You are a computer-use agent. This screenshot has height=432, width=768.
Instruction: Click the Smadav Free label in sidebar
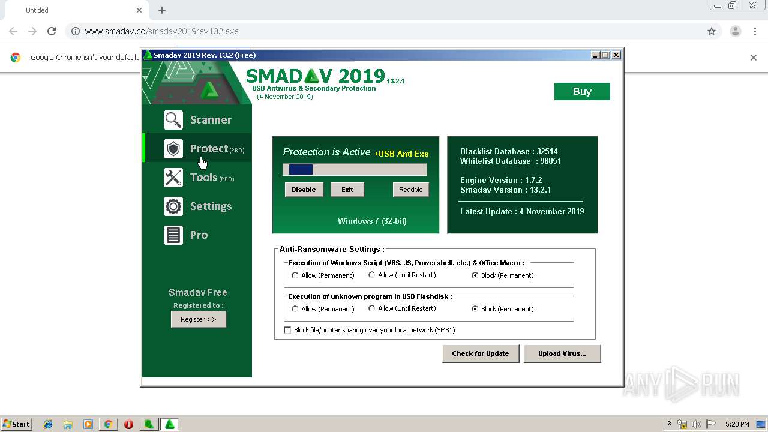pos(198,292)
